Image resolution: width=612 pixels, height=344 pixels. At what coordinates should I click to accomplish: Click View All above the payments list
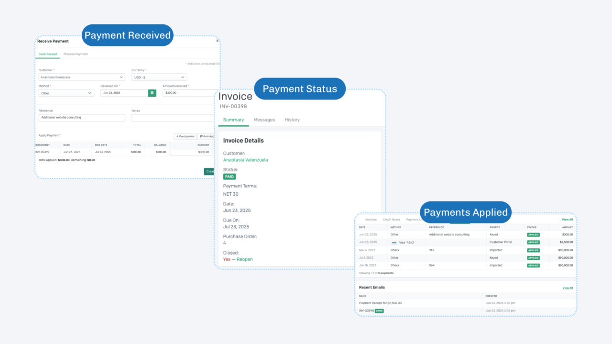tap(567, 220)
